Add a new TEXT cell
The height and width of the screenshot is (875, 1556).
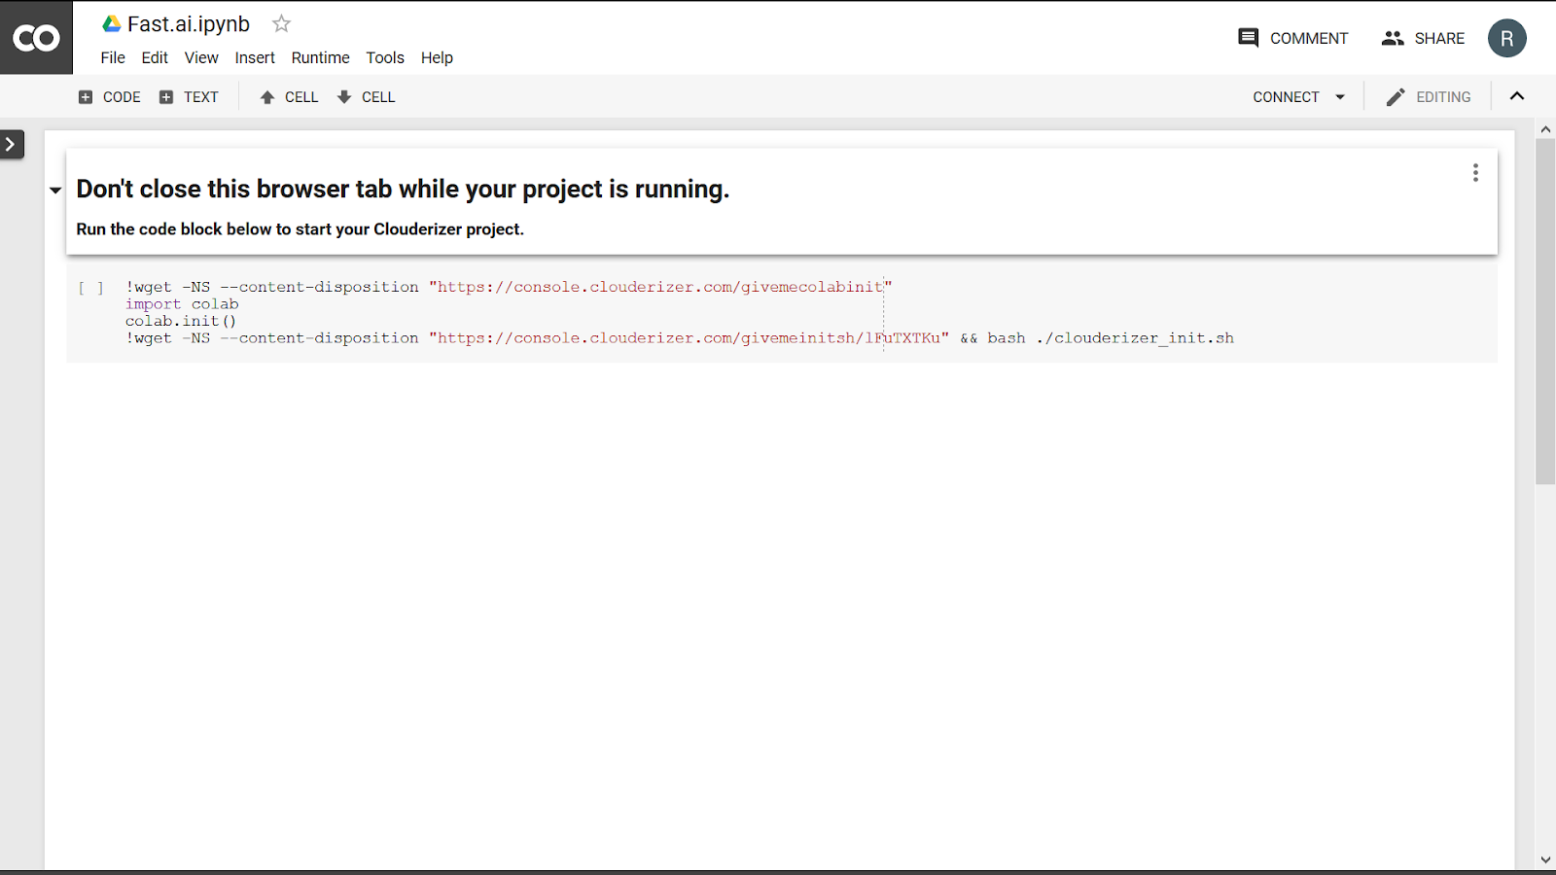[x=189, y=97]
